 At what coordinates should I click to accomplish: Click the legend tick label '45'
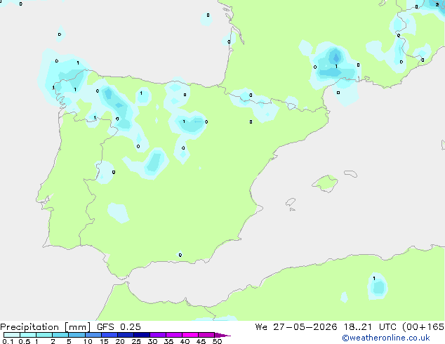point(201,341)
